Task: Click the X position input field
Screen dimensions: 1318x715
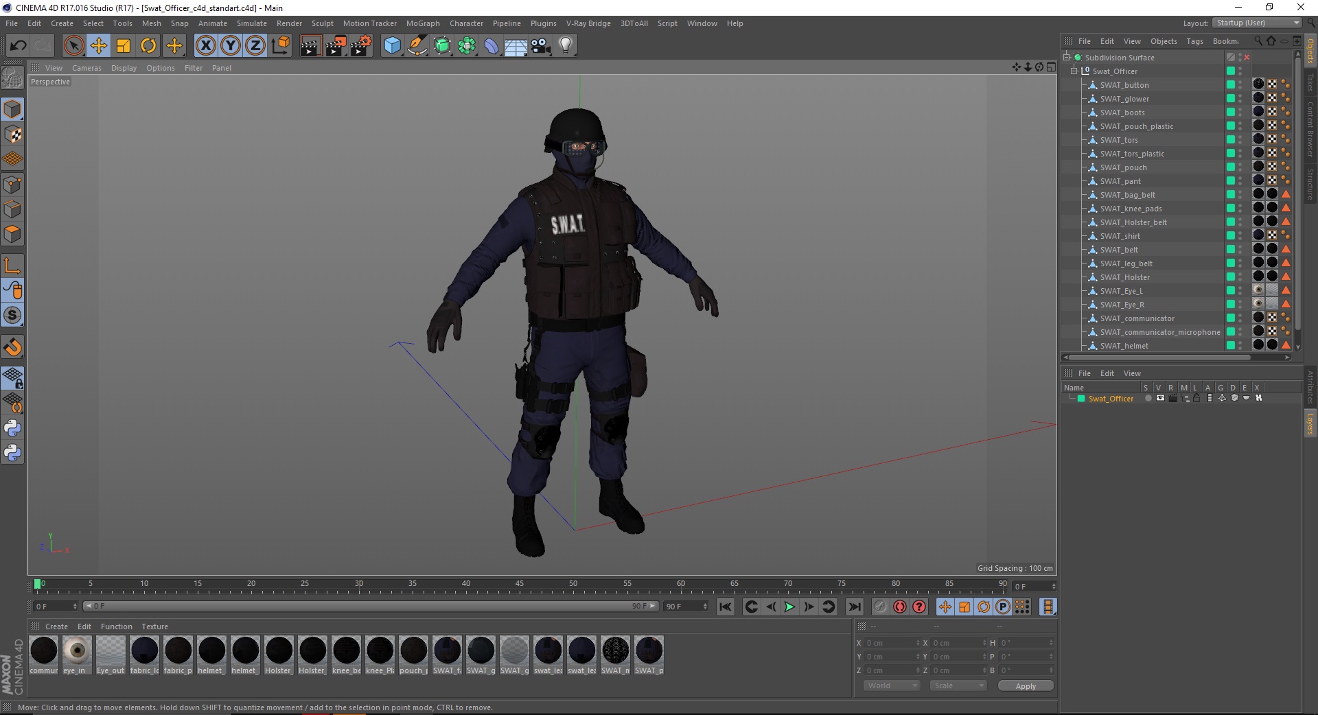Action: [892, 643]
